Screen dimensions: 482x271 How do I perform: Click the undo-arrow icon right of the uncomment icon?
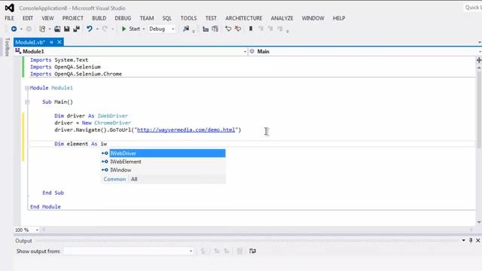pos(228,29)
